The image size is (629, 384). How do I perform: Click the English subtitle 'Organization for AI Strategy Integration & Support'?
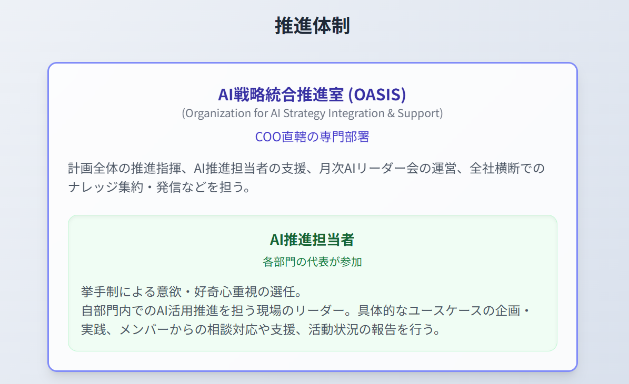[x=312, y=113]
